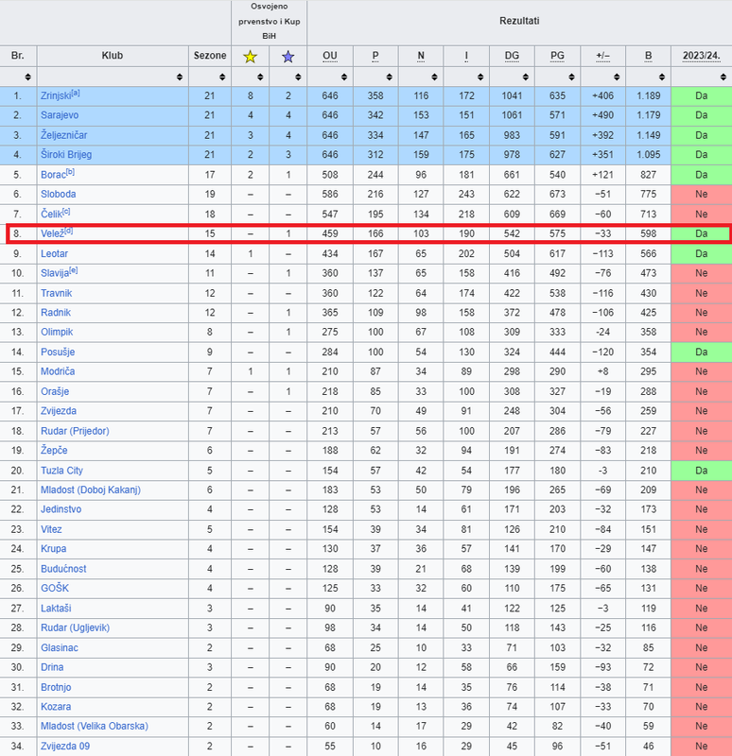The width and height of the screenshot is (732, 756).
Task: Open the Krupa club link
Action: tap(54, 549)
